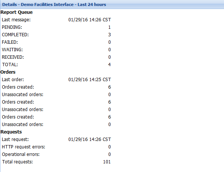Select the last Unassocated orders label
The width and height of the screenshot is (224, 172).
point(22,125)
